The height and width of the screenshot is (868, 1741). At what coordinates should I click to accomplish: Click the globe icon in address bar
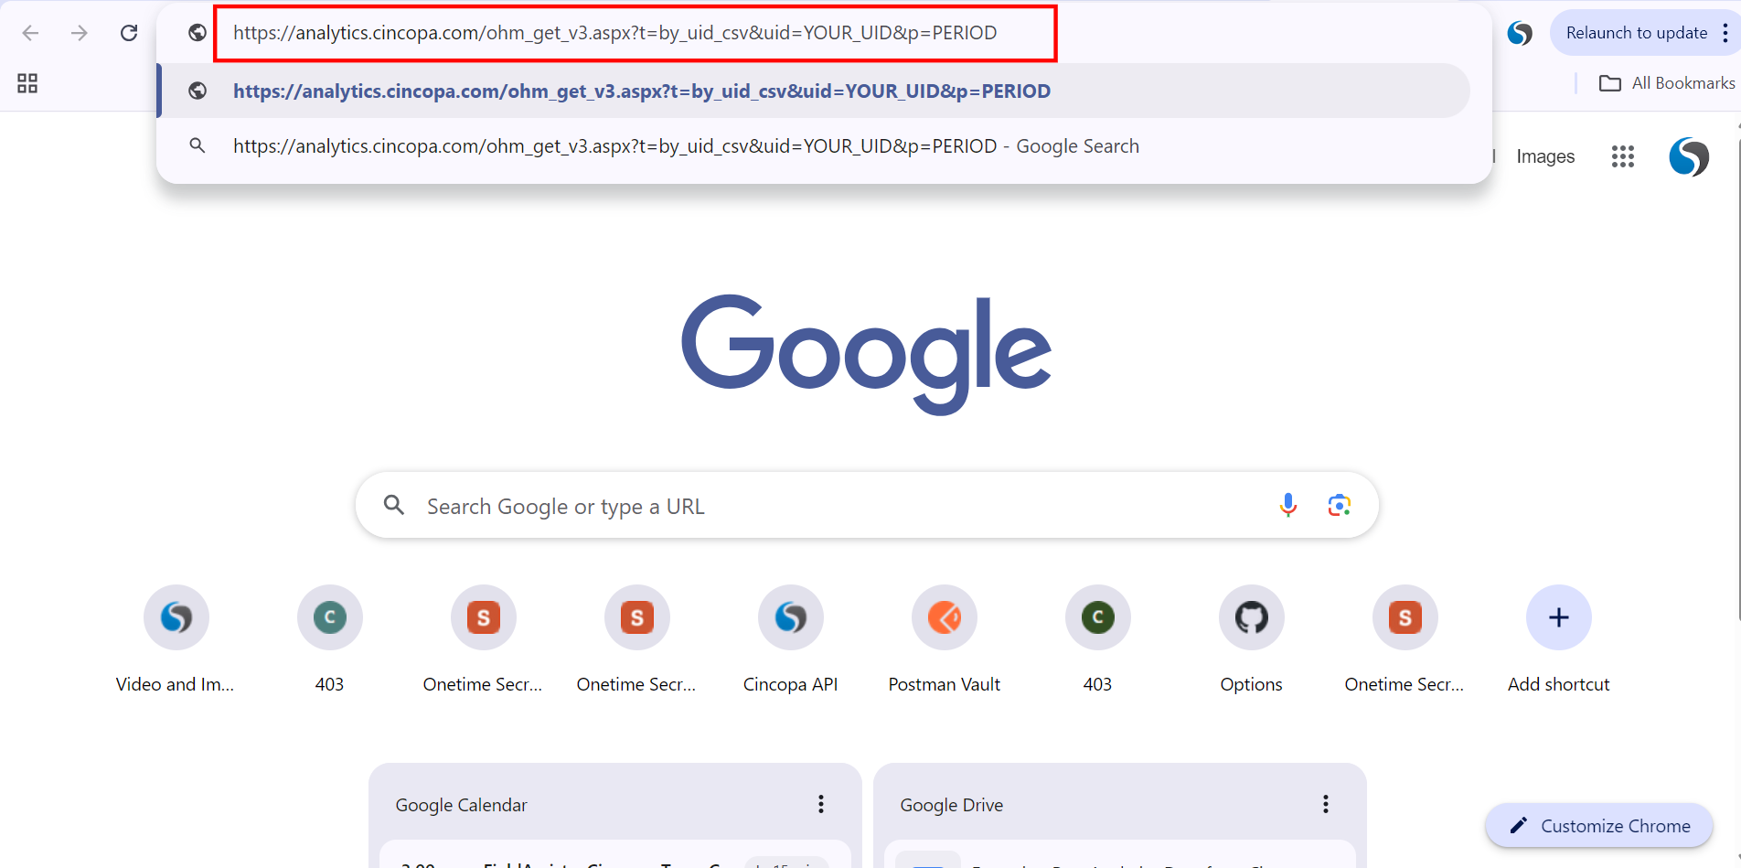[x=197, y=33]
